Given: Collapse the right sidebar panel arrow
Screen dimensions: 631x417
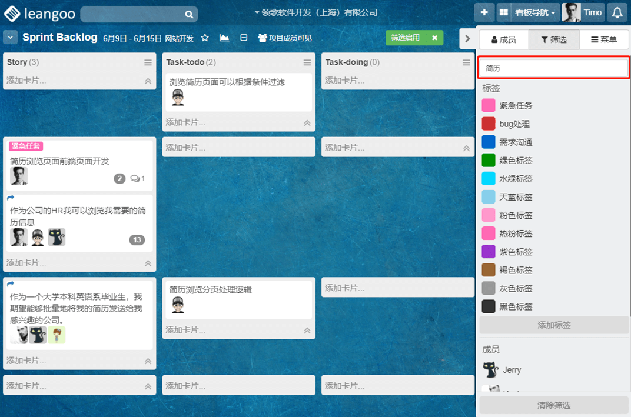Looking at the screenshot, I should point(467,39).
